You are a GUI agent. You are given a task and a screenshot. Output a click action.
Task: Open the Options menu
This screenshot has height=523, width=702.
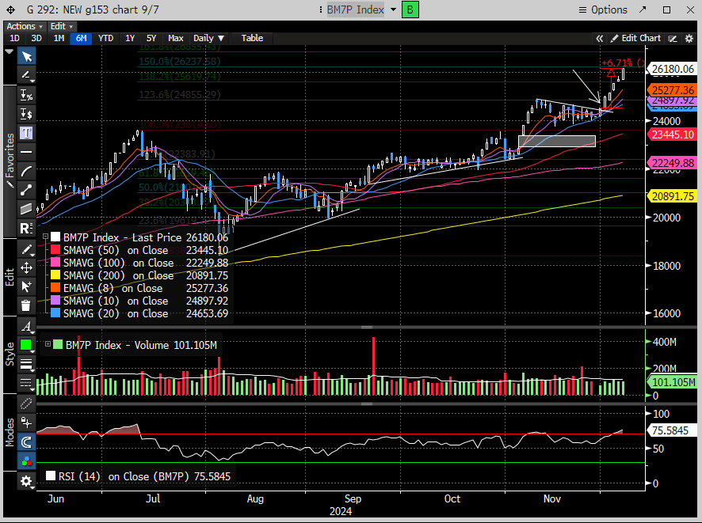603,9
